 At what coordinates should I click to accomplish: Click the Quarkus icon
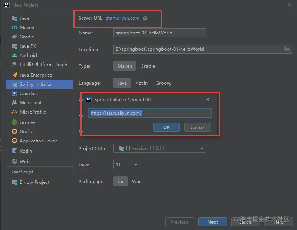(14, 93)
